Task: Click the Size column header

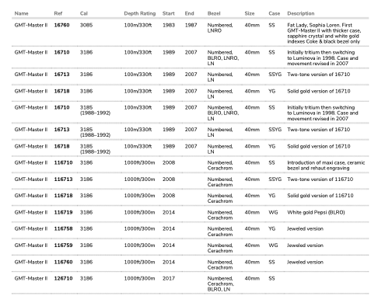Action: pos(250,13)
